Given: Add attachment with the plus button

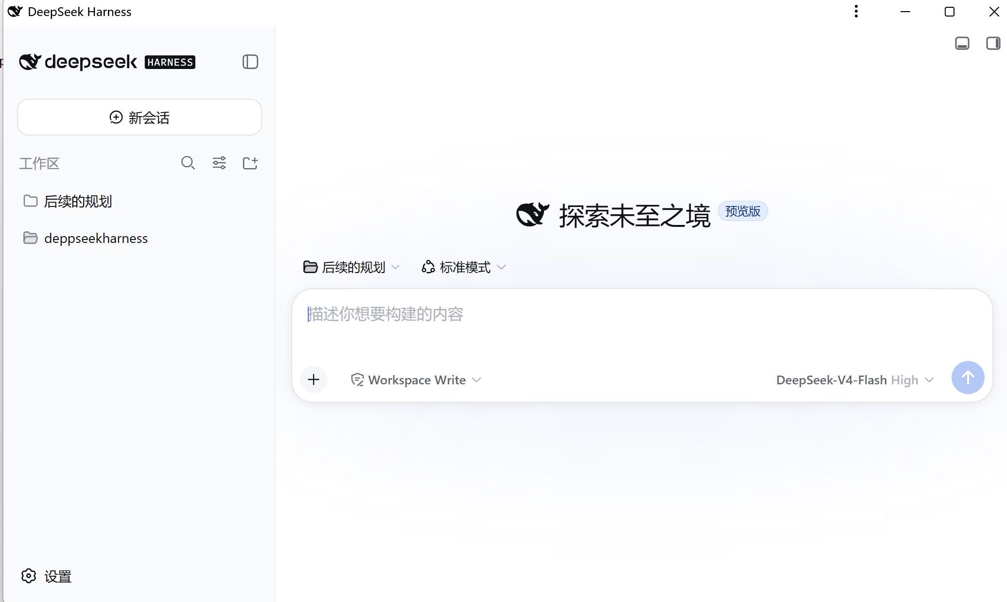Looking at the screenshot, I should (x=314, y=379).
